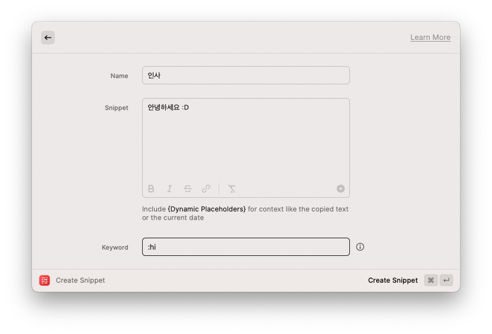Click the Create Snippet title text

pos(80,280)
